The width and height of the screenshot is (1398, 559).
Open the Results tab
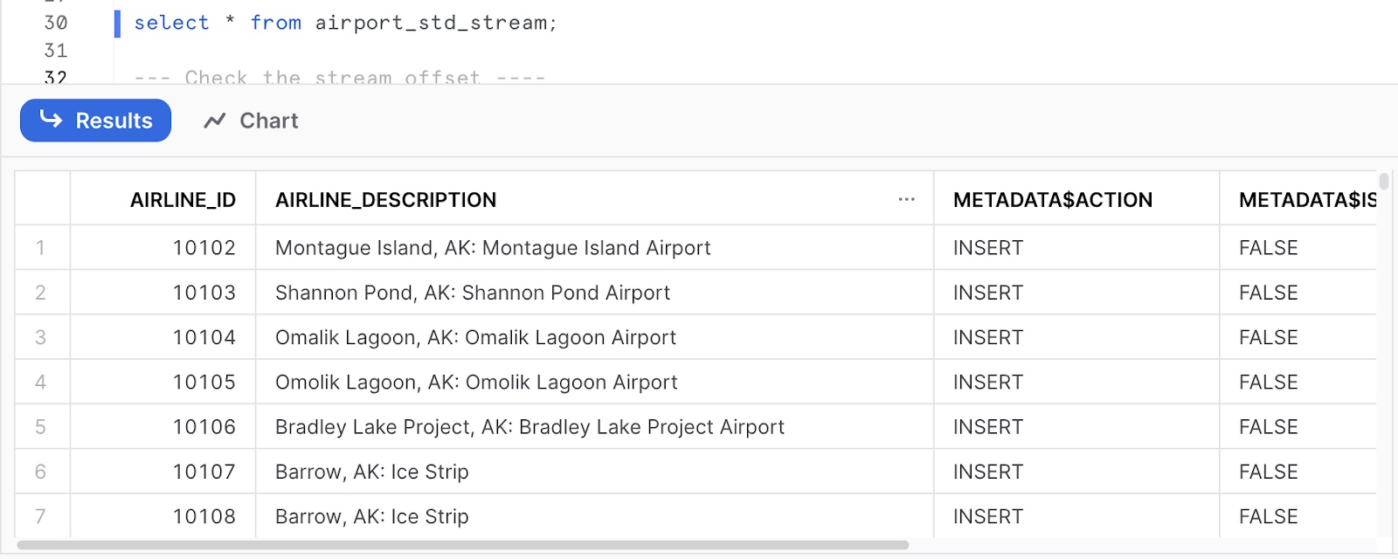(96, 121)
